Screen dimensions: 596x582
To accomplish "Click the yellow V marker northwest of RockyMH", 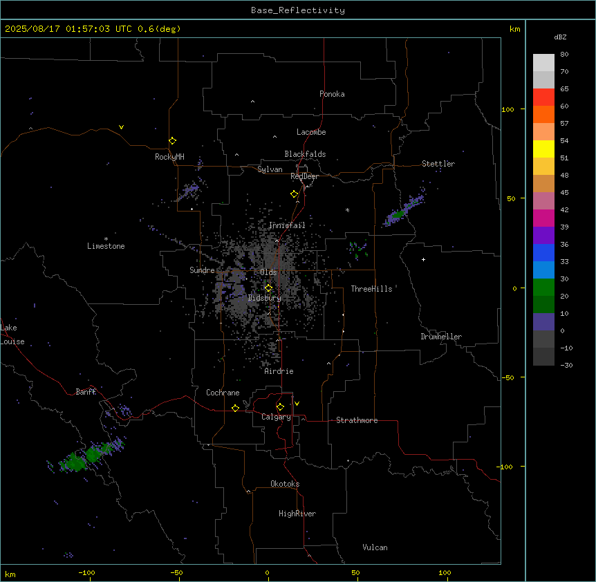I will (121, 127).
